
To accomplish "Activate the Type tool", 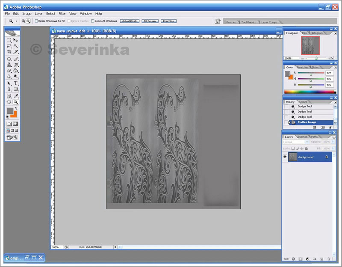I will pyautogui.click(x=16, y=83).
